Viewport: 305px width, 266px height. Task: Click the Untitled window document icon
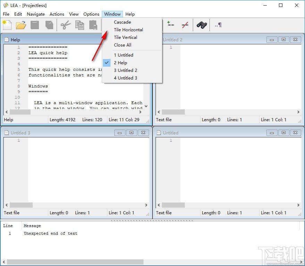[159, 133]
